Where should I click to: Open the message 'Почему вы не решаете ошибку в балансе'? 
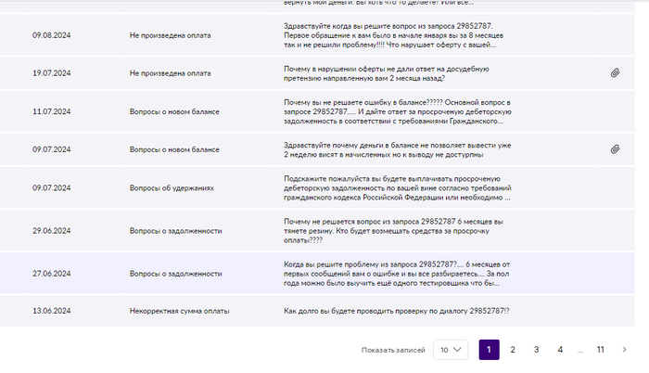[399, 111]
